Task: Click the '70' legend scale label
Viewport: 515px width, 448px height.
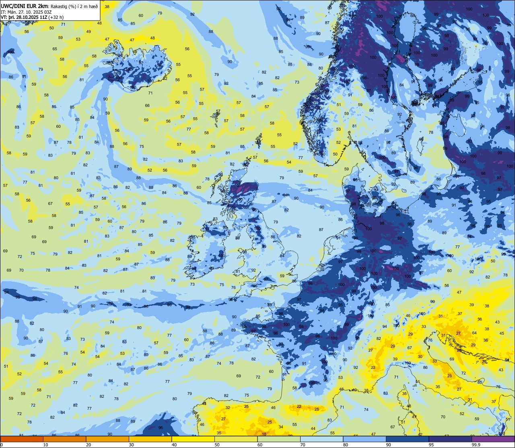Action: [303, 445]
